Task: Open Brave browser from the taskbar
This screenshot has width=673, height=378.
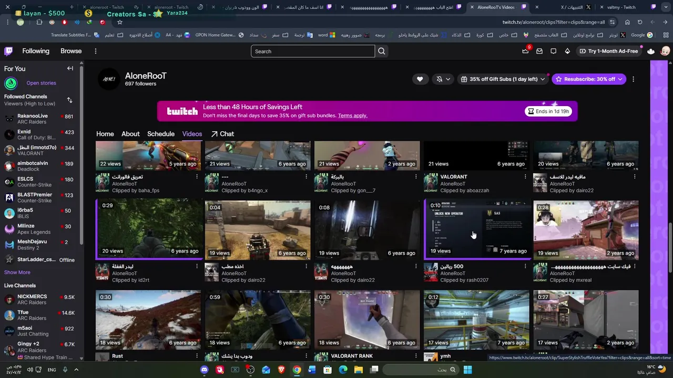Action: (281, 370)
